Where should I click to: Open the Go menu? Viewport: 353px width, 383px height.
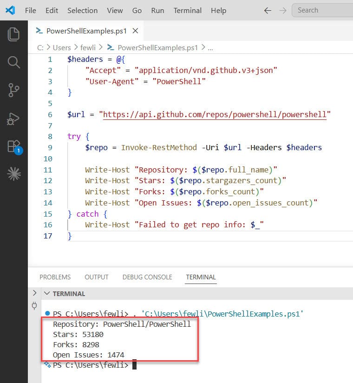pyautogui.click(x=137, y=11)
